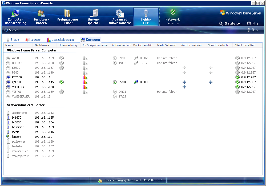Click client installed checkmark for VBUILDPC
Screen dimensions: 266x186
click(x=237, y=87)
